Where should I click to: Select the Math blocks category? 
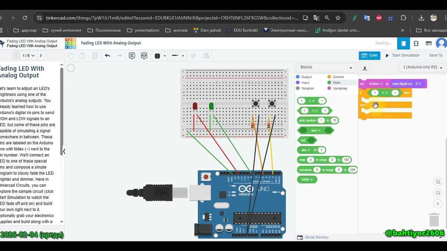point(334,83)
